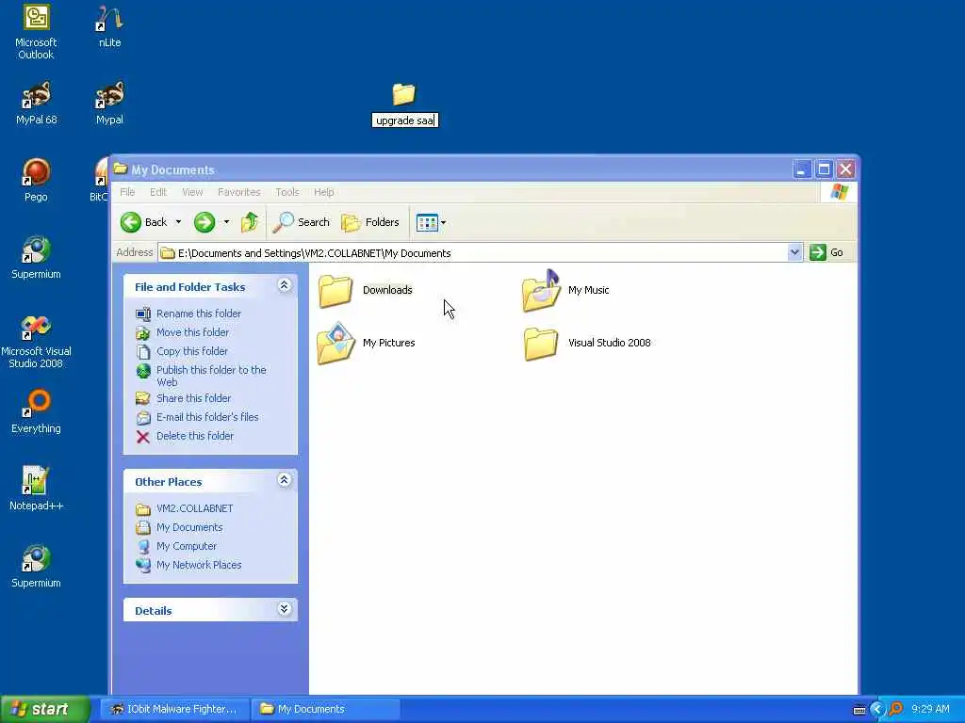This screenshot has height=723, width=965.
Task: Select the Downloads folder
Action: point(366,290)
